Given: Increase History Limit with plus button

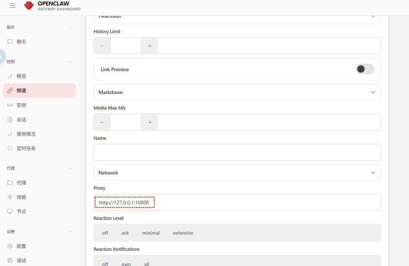Looking at the screenshot, I should [150, 46].
